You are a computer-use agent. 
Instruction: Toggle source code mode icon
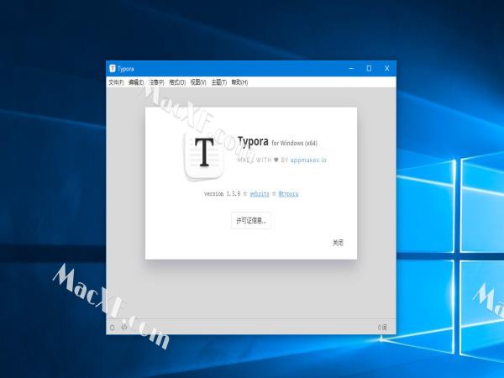[124, 328]
